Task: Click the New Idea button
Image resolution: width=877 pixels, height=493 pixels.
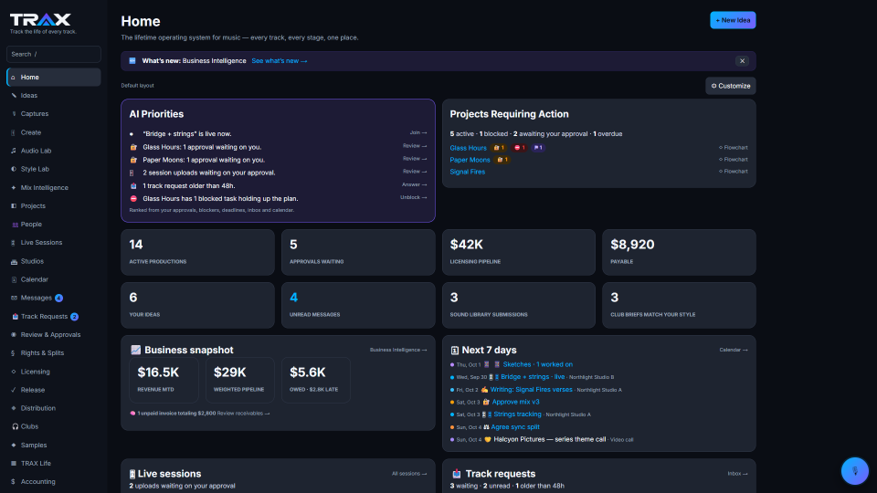Action: tap(733, 20)
